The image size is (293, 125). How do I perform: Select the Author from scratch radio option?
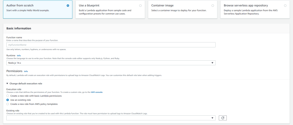click(x=68, y=6)
